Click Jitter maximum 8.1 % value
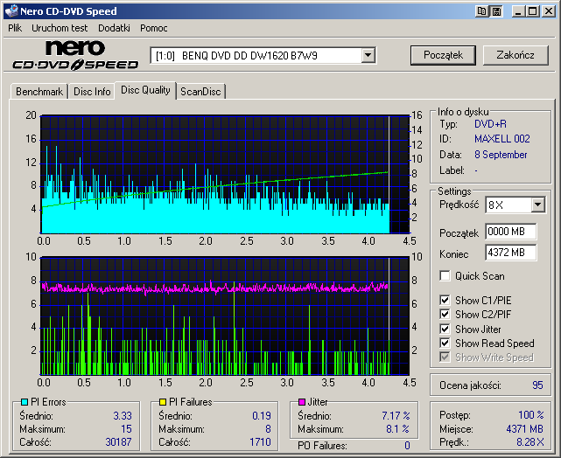The image size is (561, 458). point(397,428)
